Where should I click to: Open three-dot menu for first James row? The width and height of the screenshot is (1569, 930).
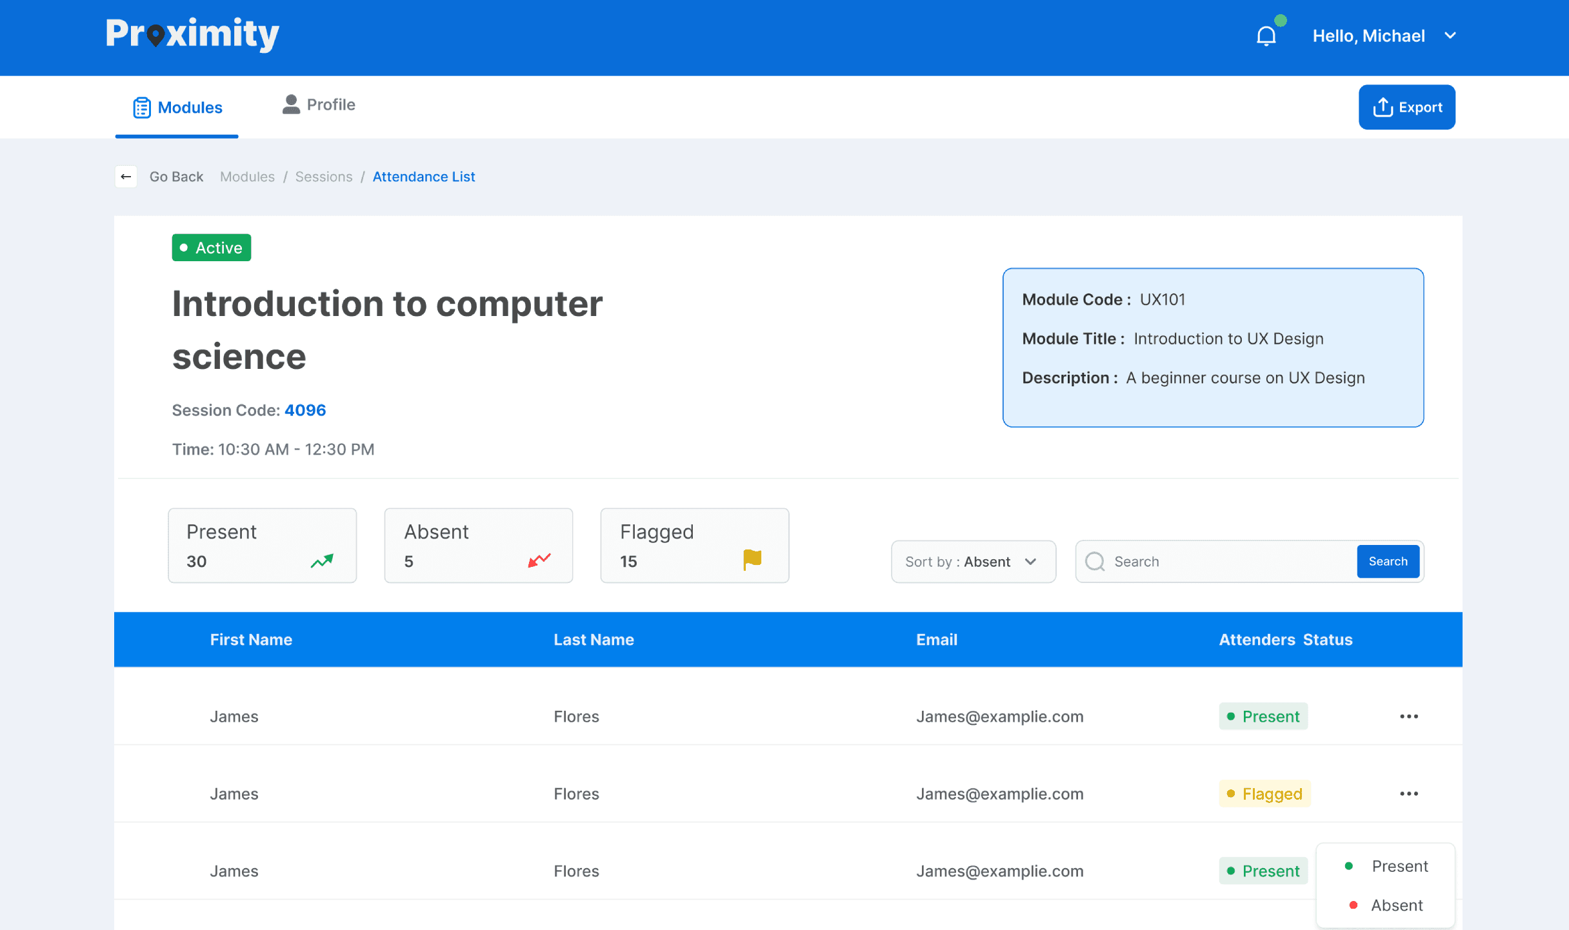(1408, 717)
